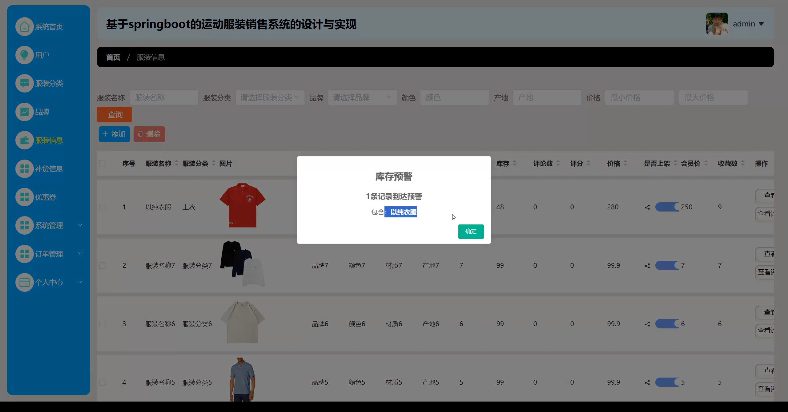Open the 请选择服装分类 dropdown
788x412 pixels.
coord(270,97)
